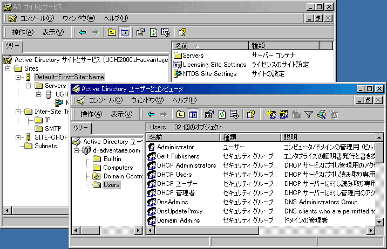This screenshot has height=249, width=387.
Task: Toggle console tree icon in Users and Computers
Action: pyautogui.click(x=193, y=114)
